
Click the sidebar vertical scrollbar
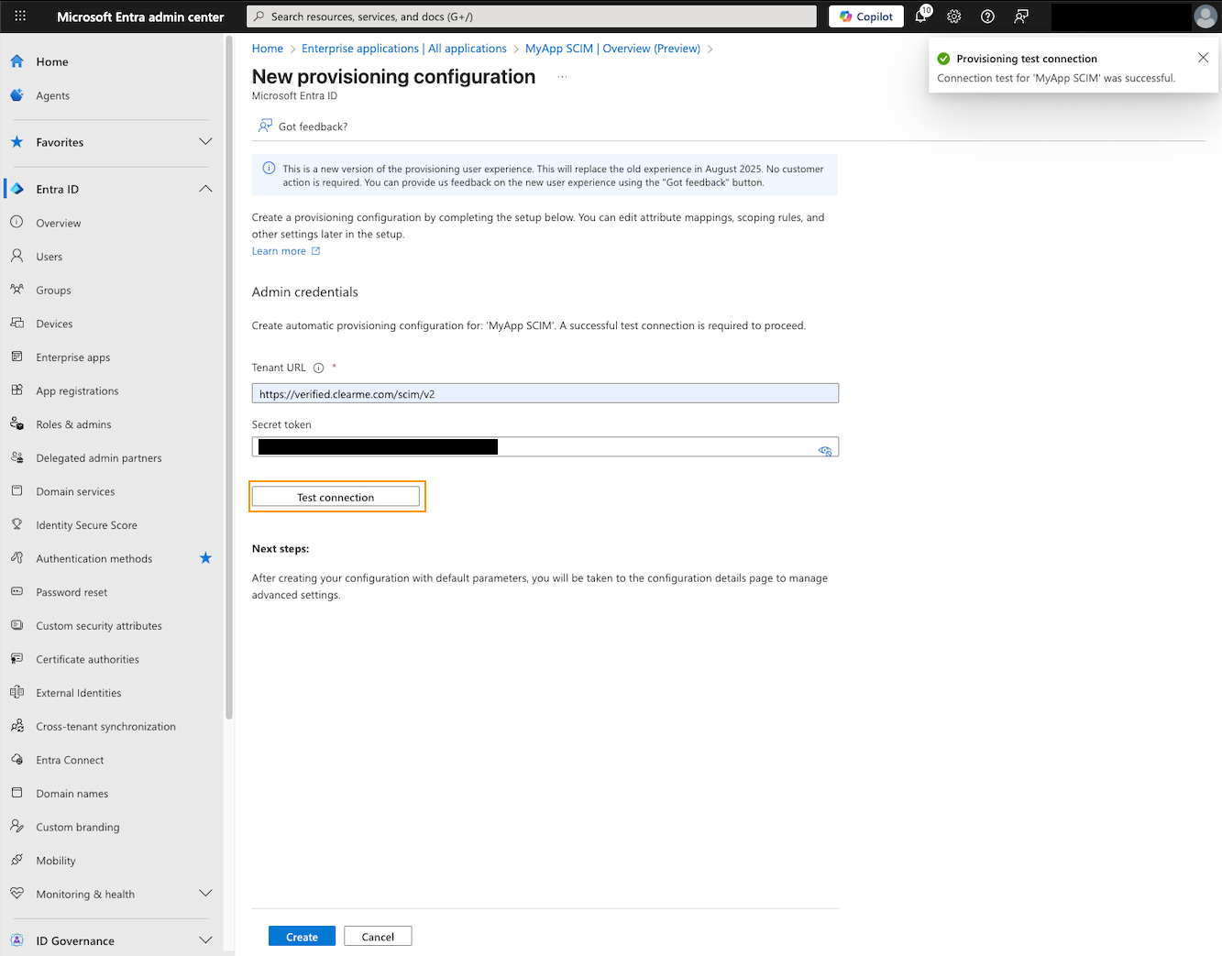tap(228, 376)
